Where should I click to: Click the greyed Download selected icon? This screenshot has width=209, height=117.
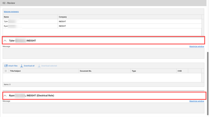pos(39,66)
